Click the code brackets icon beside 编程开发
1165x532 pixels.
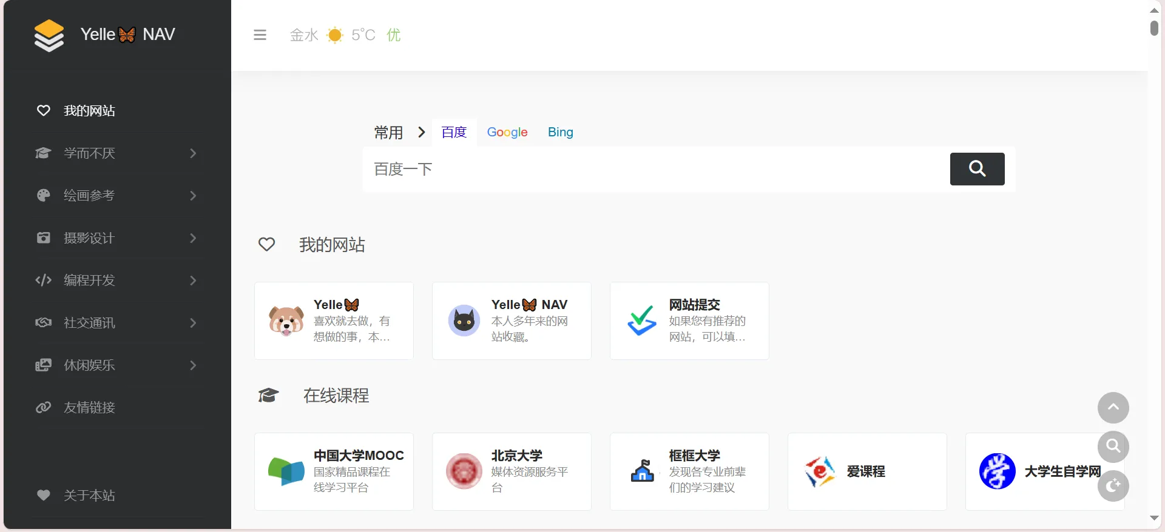point(43,280)
